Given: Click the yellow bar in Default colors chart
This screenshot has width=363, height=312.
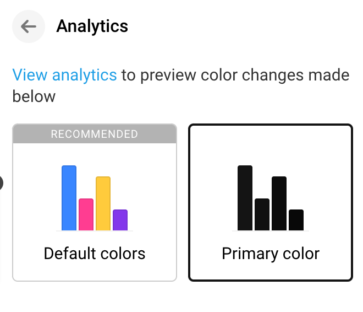Looking at the screenshot, I should click(103, 203).
